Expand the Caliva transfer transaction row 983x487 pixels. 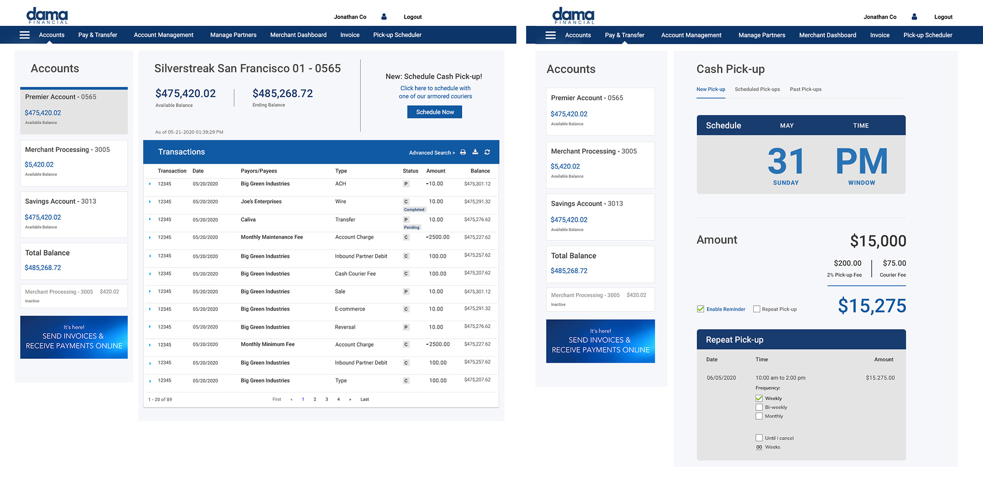[x=150, y=220]
